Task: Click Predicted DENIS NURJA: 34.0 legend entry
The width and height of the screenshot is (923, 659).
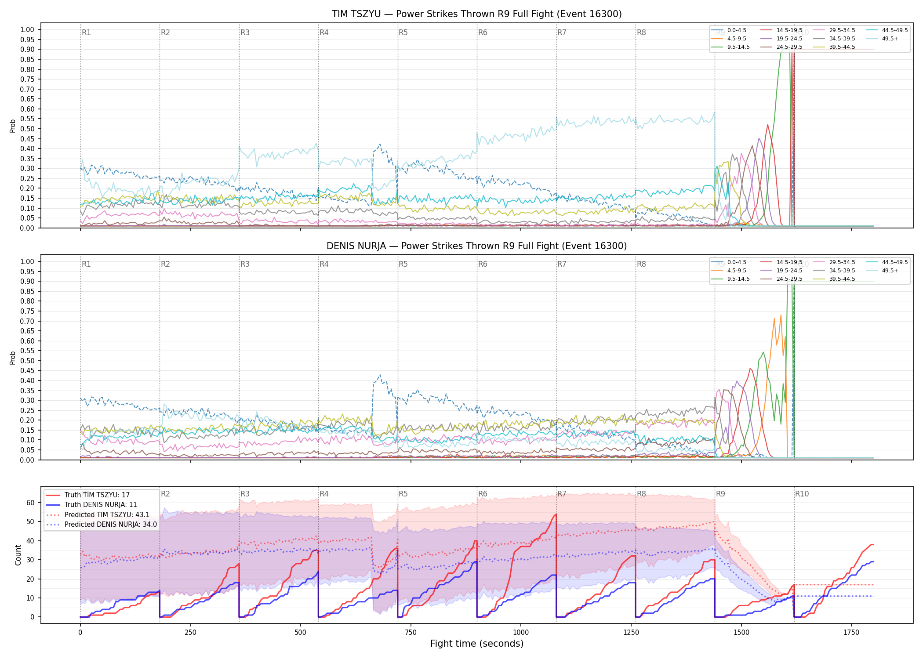Action: tap(101, 524)
